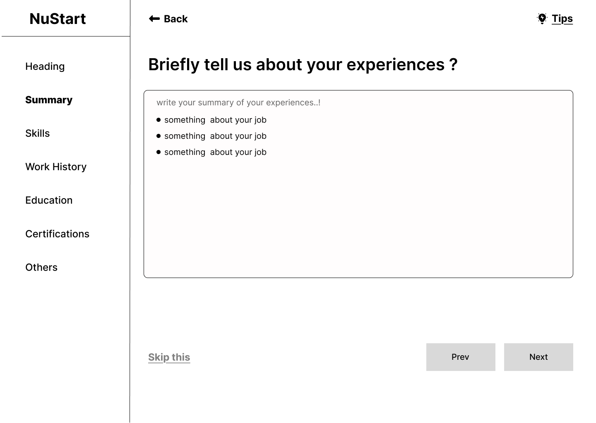
Task: Go to Certifications in sidebar
Action: tap(58, 234)
